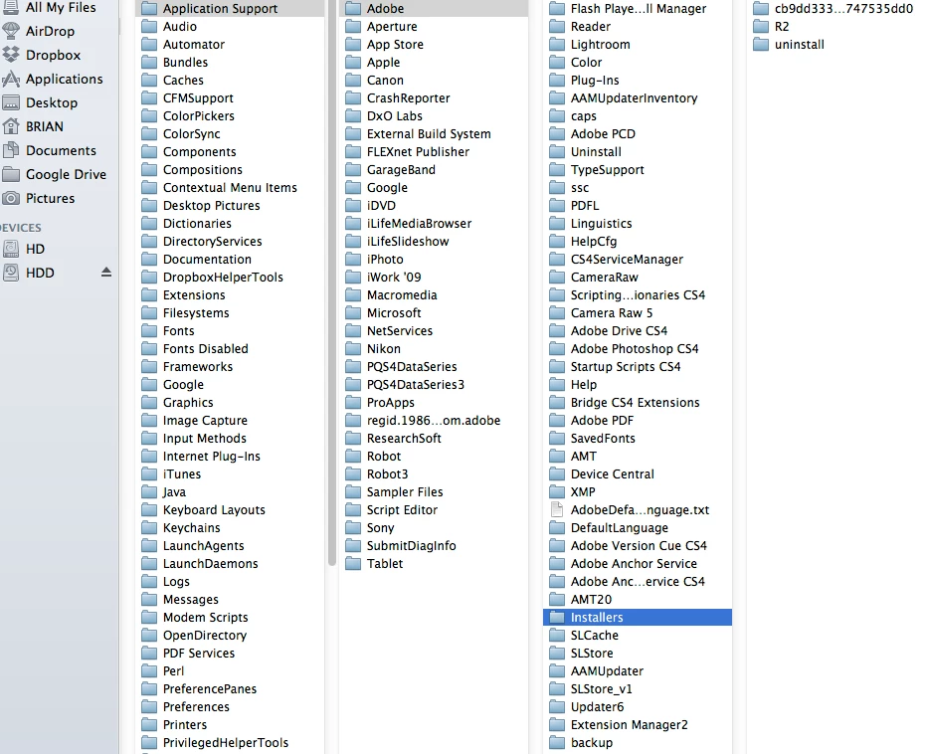Click the Google Drive sidebar icon
929x754 pixels.
(x=11, y=175)
